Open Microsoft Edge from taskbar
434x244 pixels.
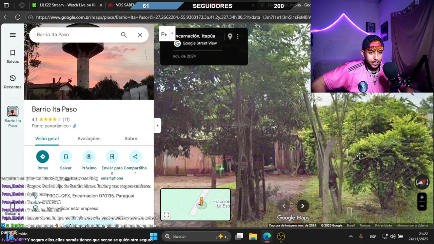coord(267,236)
